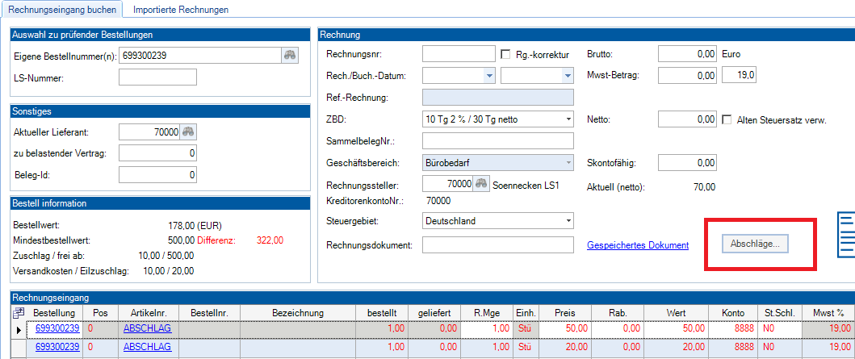Expand the ZBD payment terms dropdown
The height and width of the screenshot is (359, 855).
click(567, 119)
